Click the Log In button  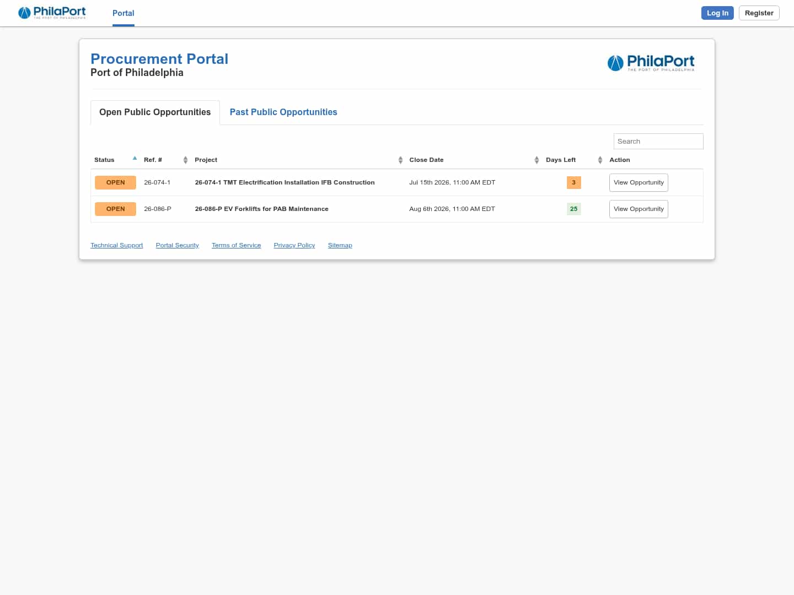coord(717,13)
